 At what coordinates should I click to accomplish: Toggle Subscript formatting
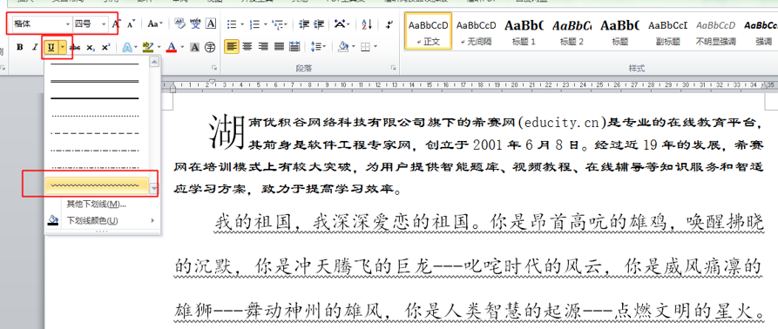[x=91, y=47]
